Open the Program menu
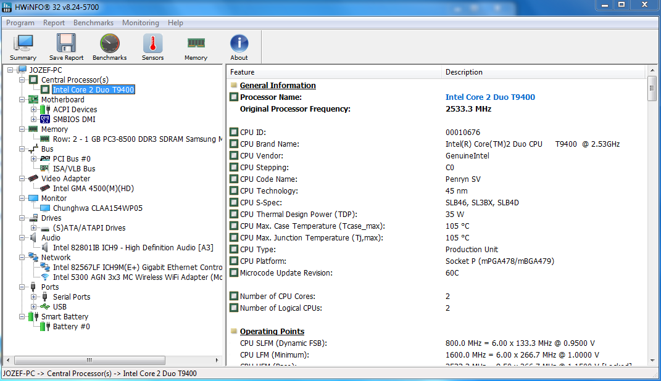The image size is (661, 381). click(x=20, y=23)
